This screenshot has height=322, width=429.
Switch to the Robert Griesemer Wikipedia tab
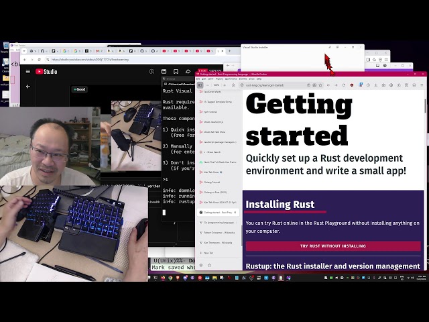point(218,233)
